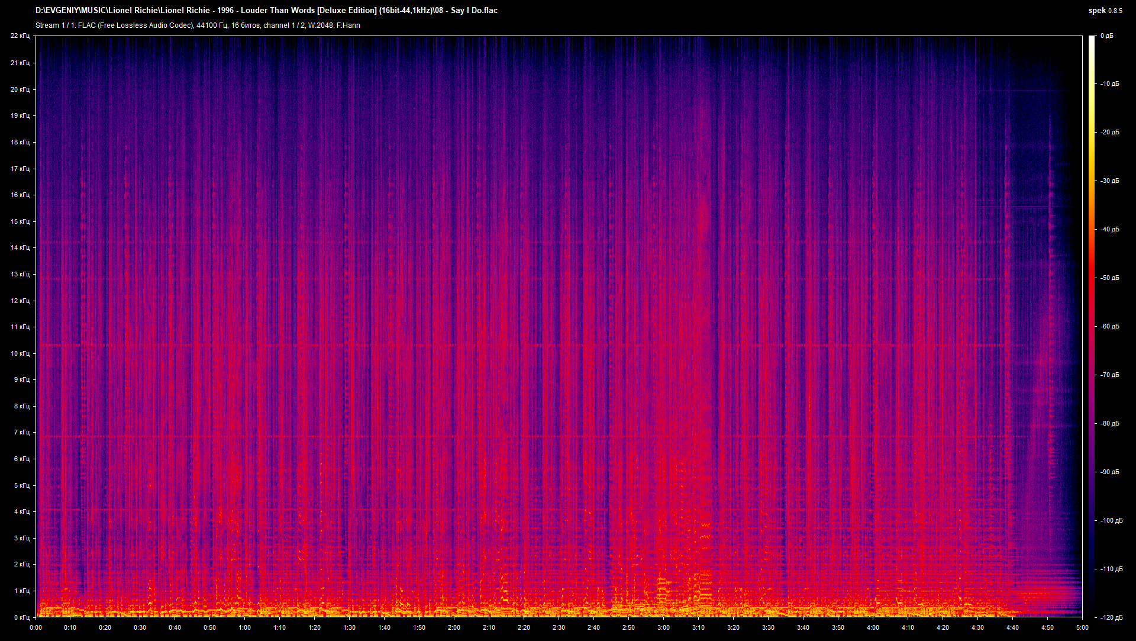Click the '1:30' time axis label

tap(350, 627)
